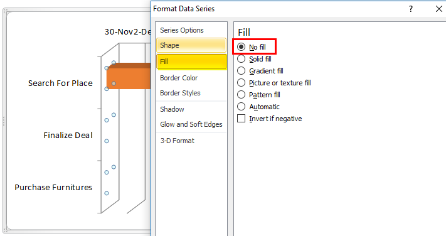Open the Fill category in sidebar
The height and width of the screenshot is (236, 446).
(191, 62)
